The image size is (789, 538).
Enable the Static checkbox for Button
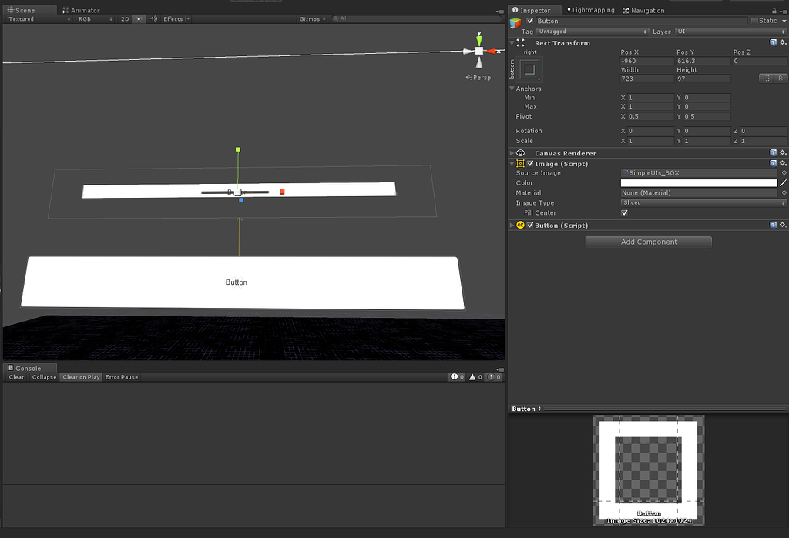click(755, 21)
